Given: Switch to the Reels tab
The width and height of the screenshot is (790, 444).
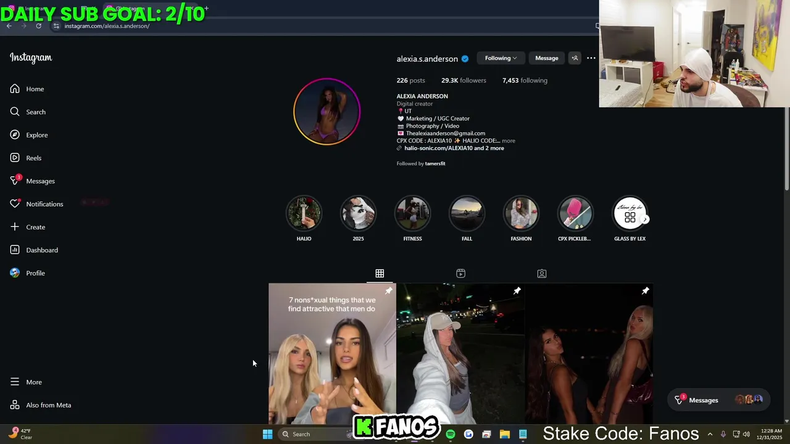Looking at the screenshot, I should [x=460, y=273].
